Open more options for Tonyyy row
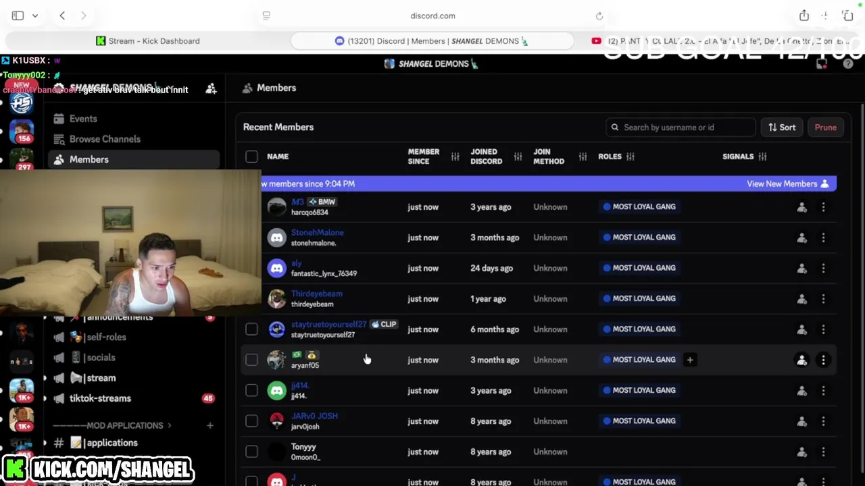The width and height of the screenshot is (865, 486). pos(823,452)
